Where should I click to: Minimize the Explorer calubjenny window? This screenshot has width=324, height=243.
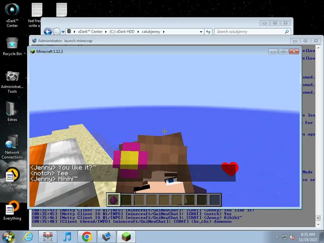point(265,23)
